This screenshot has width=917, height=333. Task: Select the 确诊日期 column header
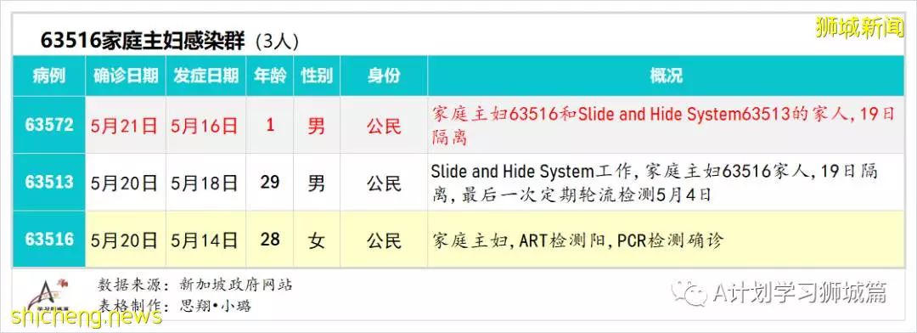[x=126, y=76]
